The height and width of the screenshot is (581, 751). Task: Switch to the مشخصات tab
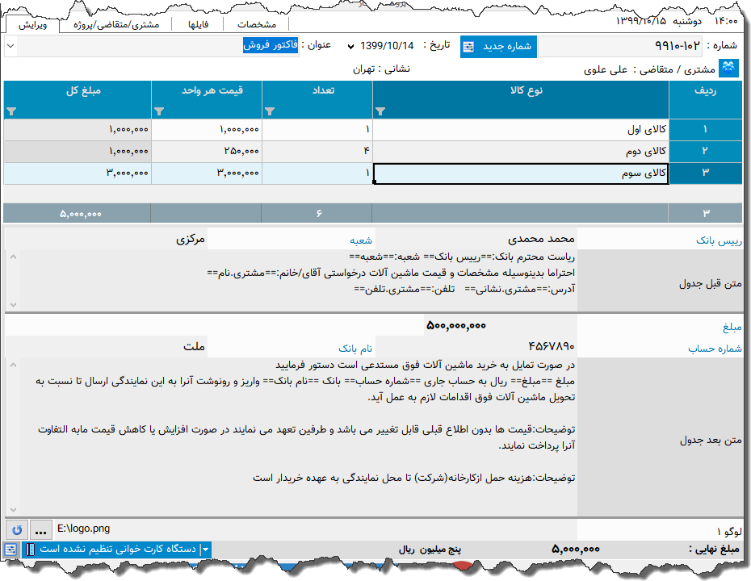[257, 23]
